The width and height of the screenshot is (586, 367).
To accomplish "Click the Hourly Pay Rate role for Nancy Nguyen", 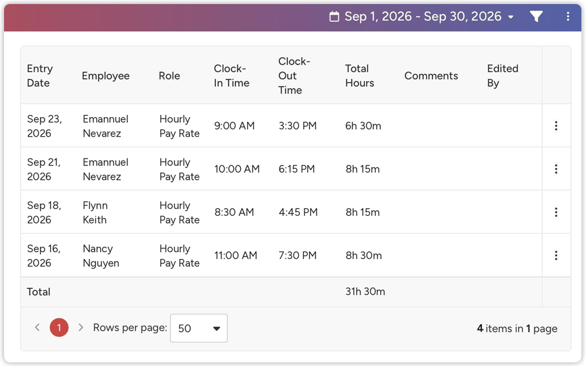I will [180, 256].
